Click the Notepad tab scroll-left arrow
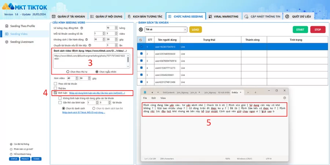Viewport: 330px width, 165px height. (152, 92)
